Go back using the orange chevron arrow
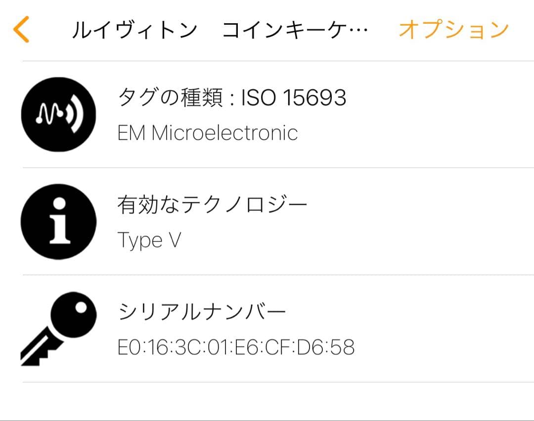Viewport: 534px width, 421px height. pos(22,30)
